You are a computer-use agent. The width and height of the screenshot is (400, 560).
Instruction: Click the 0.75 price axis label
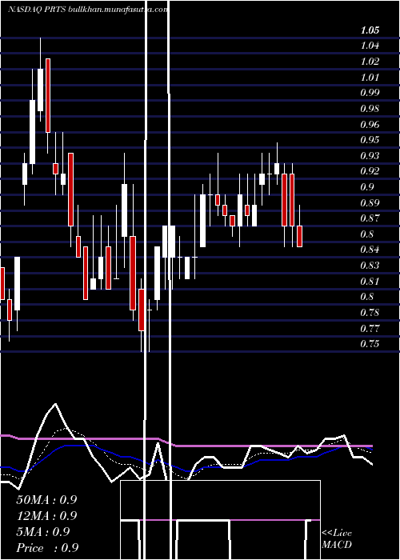click(x=370, y=343)
